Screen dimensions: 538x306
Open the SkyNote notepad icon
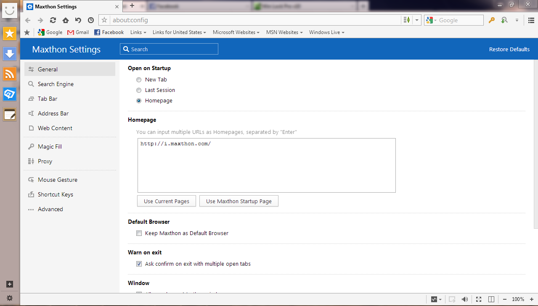(10, 114)
